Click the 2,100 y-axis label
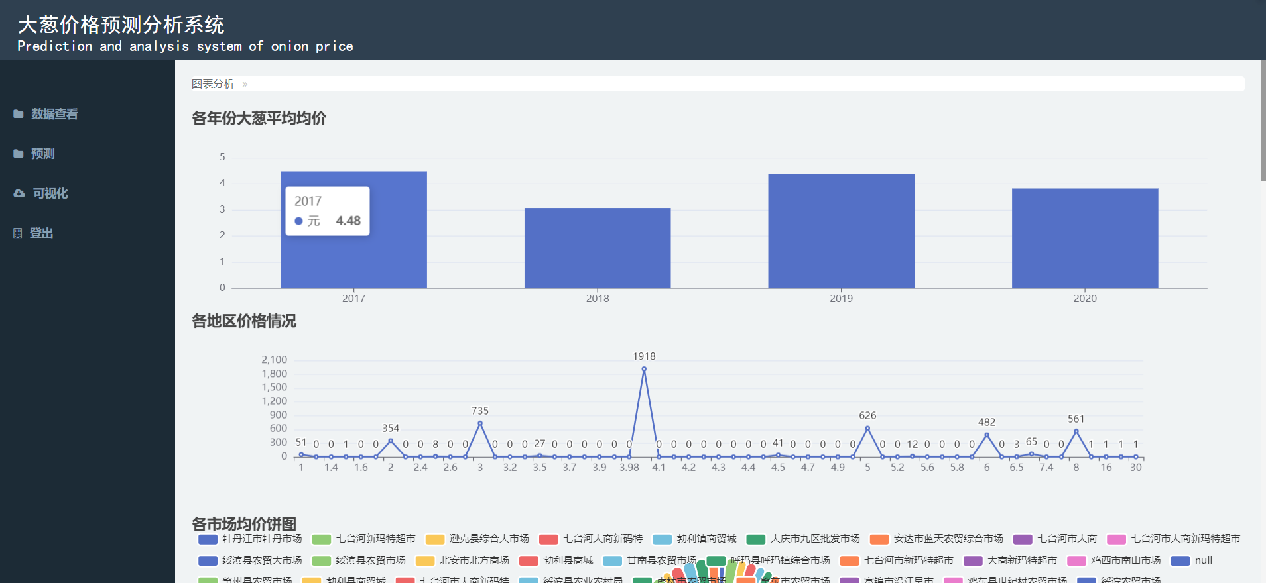Screen dimensions: 1266x583 pos(274,360)
